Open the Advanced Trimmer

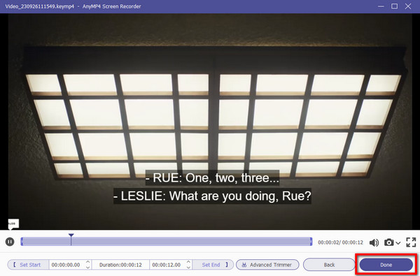[267, 265]
